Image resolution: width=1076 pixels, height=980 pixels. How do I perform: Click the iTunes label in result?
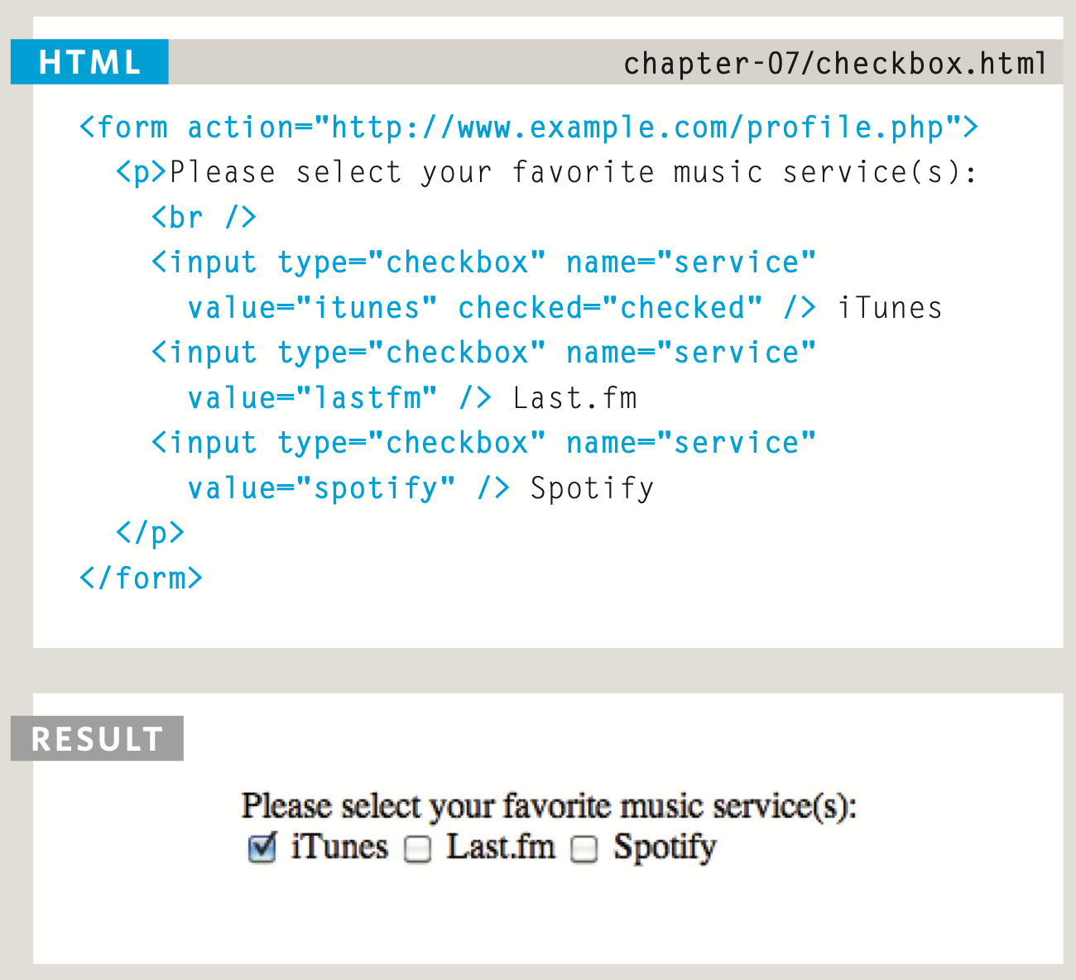point(339,848)
